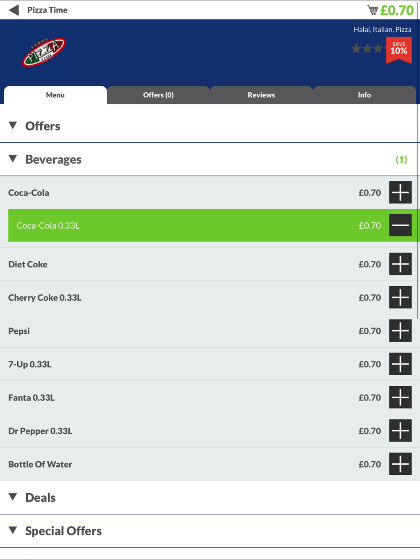
Task: Click the Pizza Time title text
Action: (x=47, y=10)
